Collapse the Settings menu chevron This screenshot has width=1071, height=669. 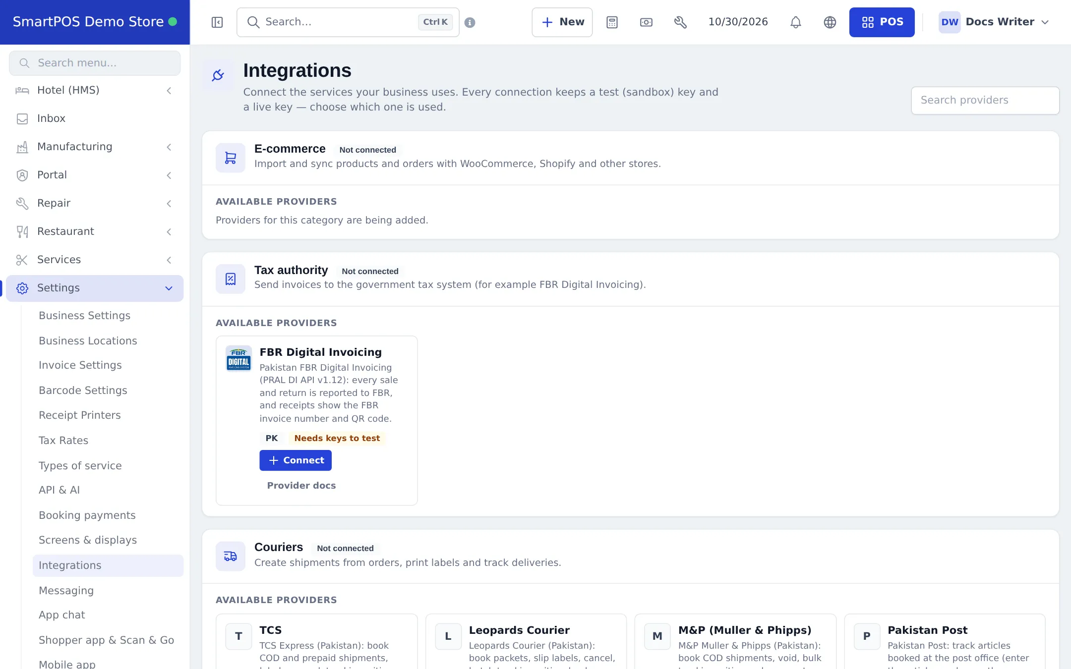tap(169, 288)
